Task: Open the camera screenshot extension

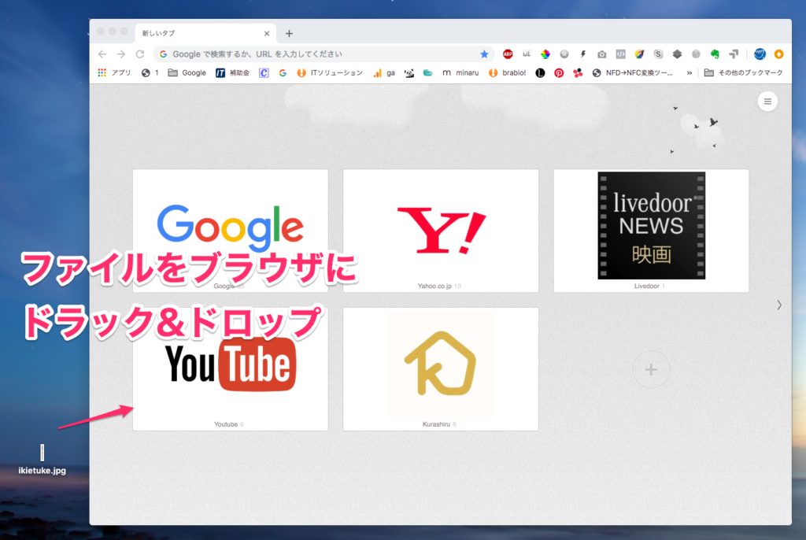Action: 601,54
